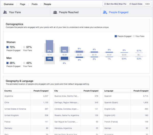The width and height of the screenshot is (153, 135).
Task: Switch to the Overview tab
Action: [x=9, y=4]
